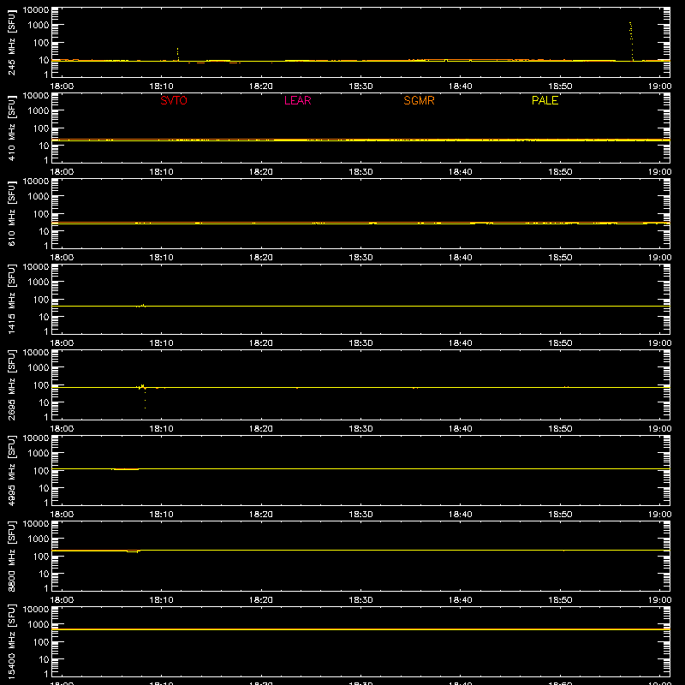Image resolution: width=685 pixels, height=685 pixels.
Task: Click 18:00 label under 610 MHz panel
Action: point(62,258)
